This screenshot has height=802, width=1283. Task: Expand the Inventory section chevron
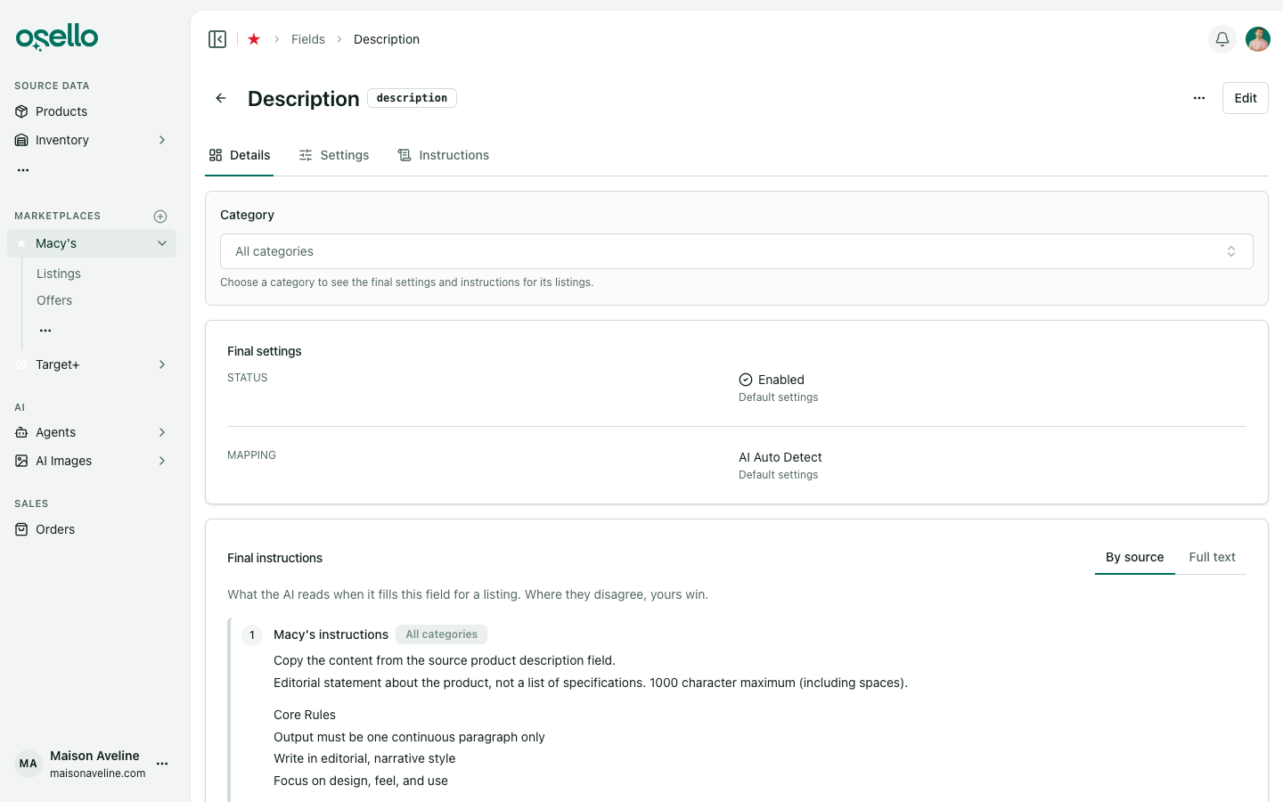162,140
